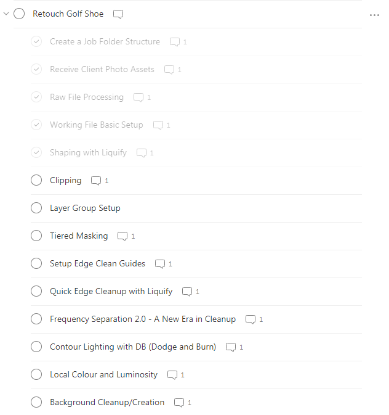Collapse the Retouch Golf Shoe subtask list
389x415 pixels.
pyautogui.click(x=6, y=14)
